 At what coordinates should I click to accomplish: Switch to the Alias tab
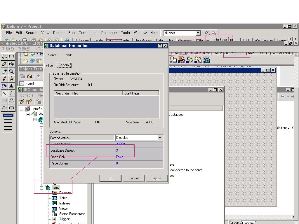pos(49,66)
